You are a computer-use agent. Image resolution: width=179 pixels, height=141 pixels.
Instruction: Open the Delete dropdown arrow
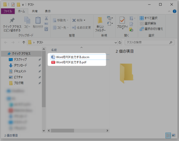[85, 20]
